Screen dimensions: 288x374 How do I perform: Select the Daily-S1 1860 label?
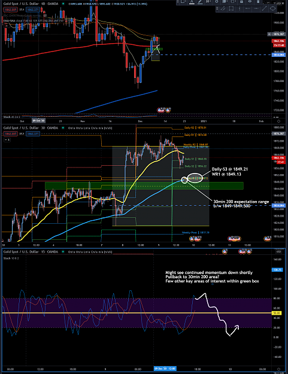tap(196, 159)
